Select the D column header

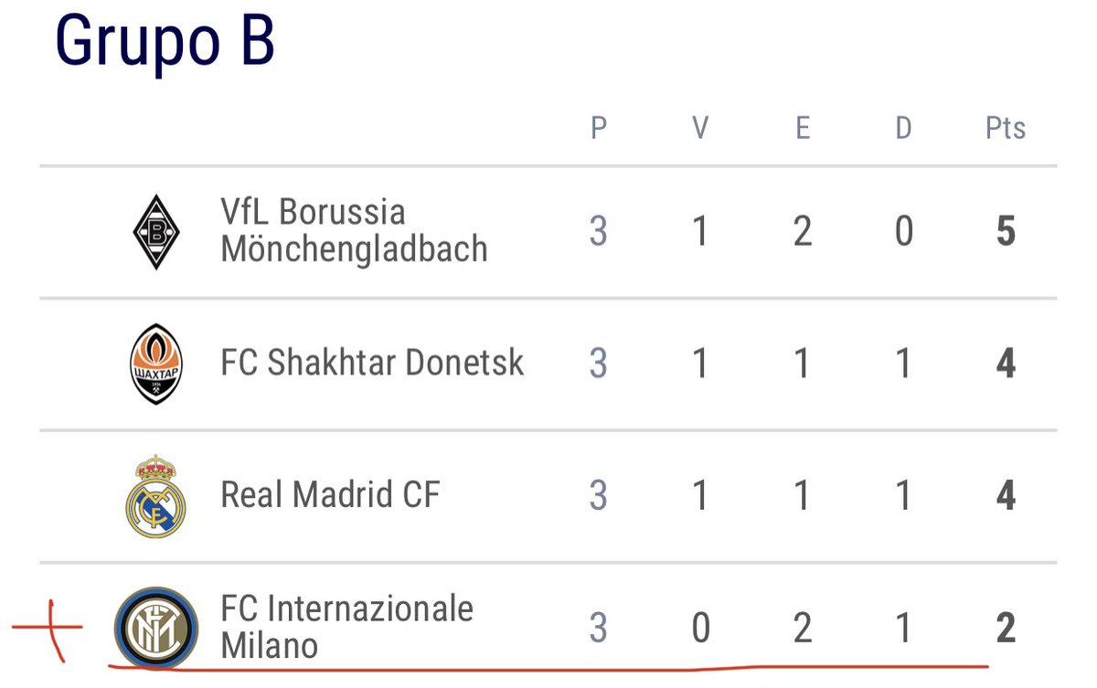pyautogui.click(x=903, y=128)
